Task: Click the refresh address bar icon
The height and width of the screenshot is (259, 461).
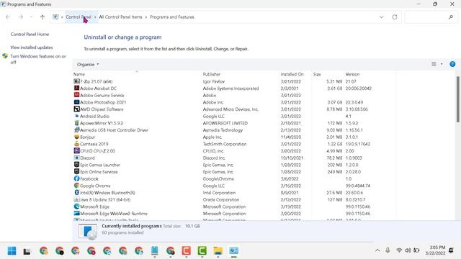Action: pyautogui.click(x=395, y=17)
